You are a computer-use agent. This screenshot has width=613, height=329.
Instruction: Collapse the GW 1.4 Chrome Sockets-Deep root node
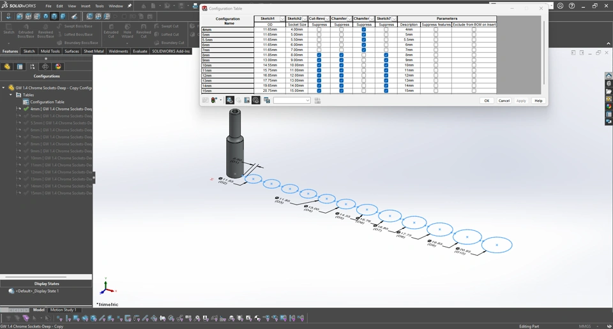[4, 88]
